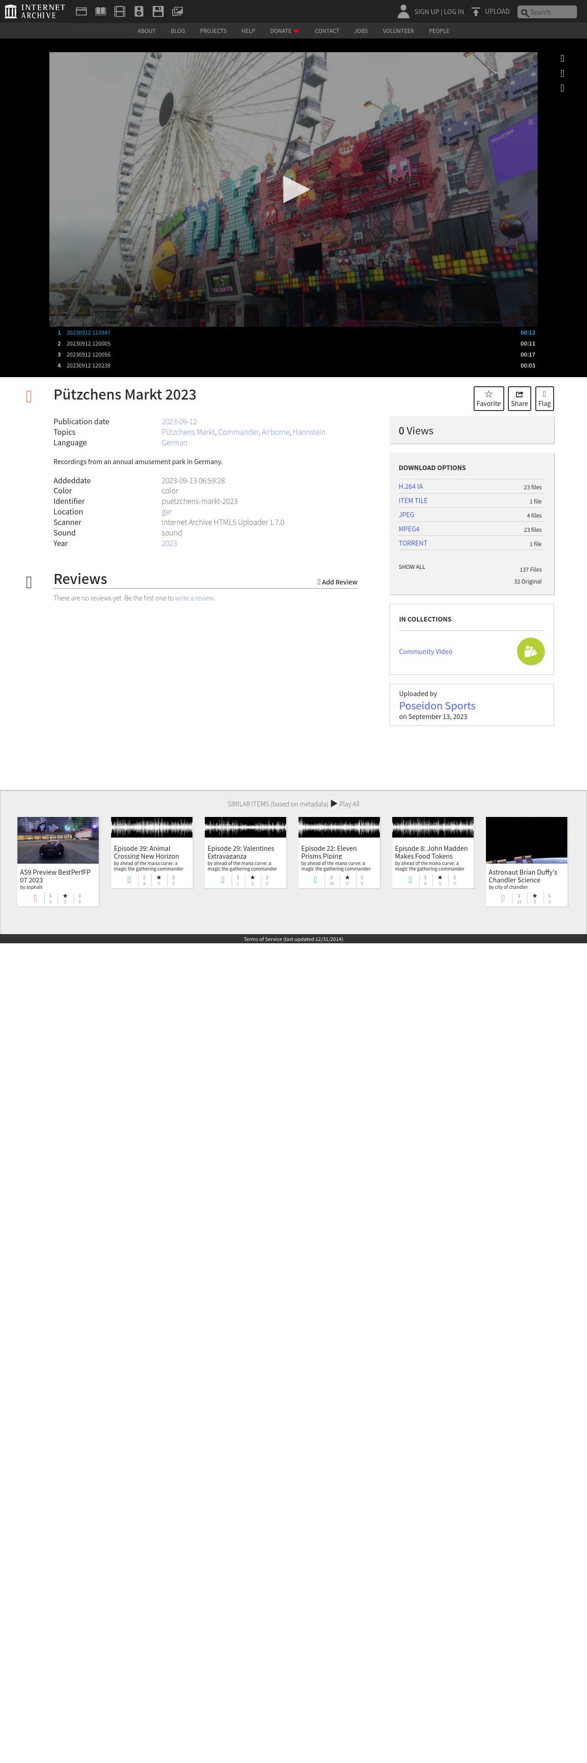Open the Texts book icon
Viewport: 587px width, 1763px height.
coord(101,11)
